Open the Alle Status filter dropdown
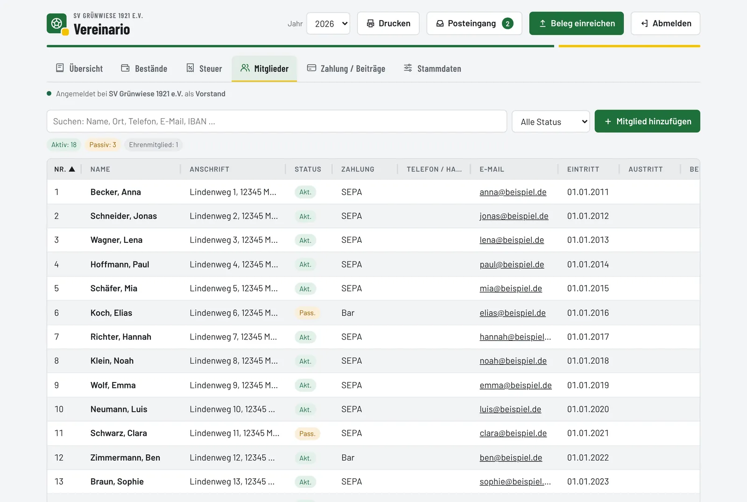The height and width of the screenshot is (502, 747). pyautogui.click(x=551, y=121)
